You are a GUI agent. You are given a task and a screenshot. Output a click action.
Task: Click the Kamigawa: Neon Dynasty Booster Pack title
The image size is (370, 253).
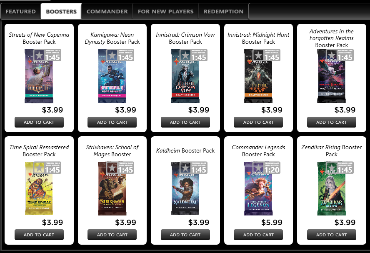coord(112,38)
